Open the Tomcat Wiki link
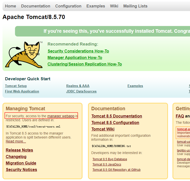The image size is (190, 181). click(103, 129)
